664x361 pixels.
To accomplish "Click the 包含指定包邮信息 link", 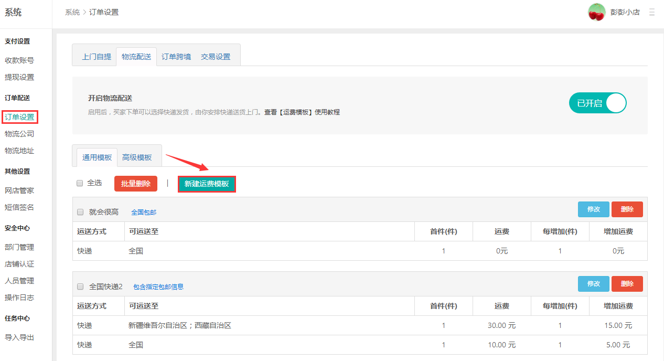I will click(x=158, y=287).
